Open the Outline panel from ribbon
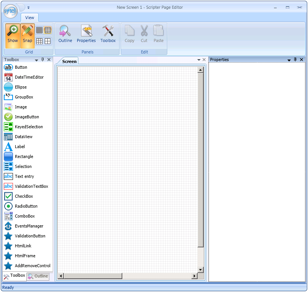Viewport: 308px width, 292px height. 65,34
